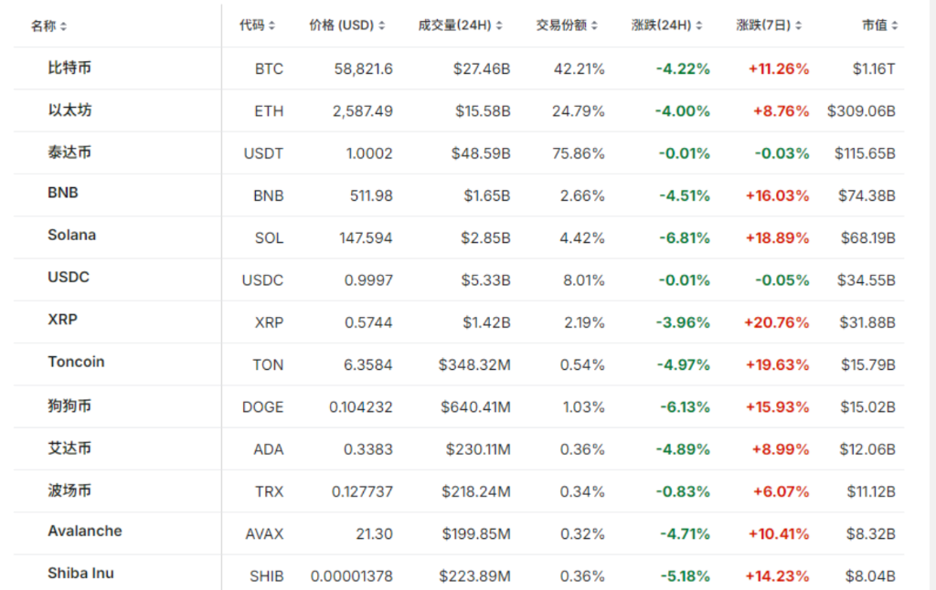Open the XRP coin name link

63,320
